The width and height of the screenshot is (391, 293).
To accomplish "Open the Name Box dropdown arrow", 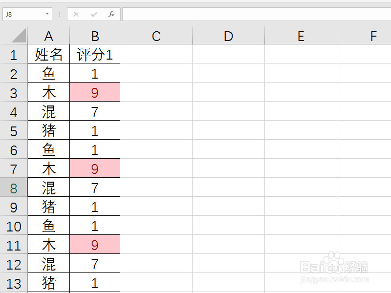I will pyautogui.click(x=47, y=14).
